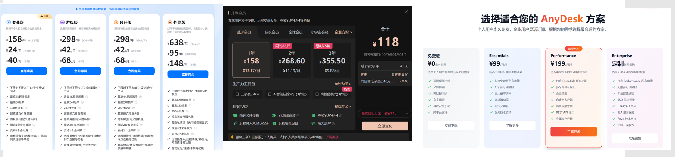Select the 3年 ¥355.50 plan option
This screenshot has height=157, width=675.
332,60
